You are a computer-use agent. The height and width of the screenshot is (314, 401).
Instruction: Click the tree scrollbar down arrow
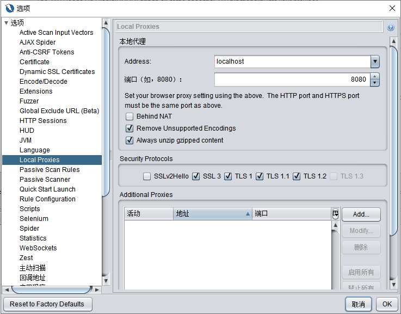coord(106,281)
